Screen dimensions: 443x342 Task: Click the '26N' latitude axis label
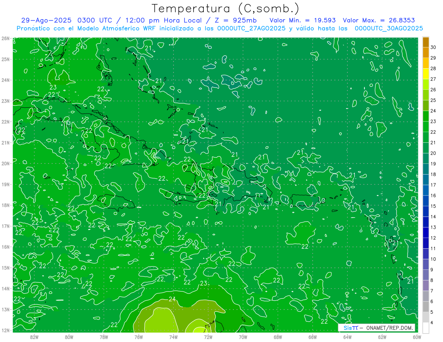[x=6, y=38]
